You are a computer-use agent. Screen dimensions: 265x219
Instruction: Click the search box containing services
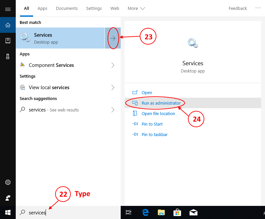pyautogui.click(x=68, y=212)
